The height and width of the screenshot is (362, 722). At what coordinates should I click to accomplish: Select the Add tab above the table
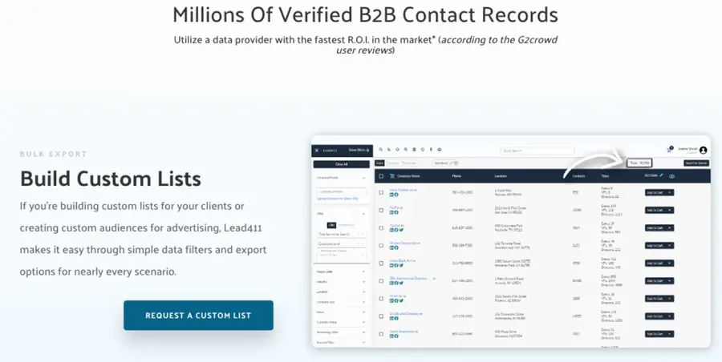[380, 163]
